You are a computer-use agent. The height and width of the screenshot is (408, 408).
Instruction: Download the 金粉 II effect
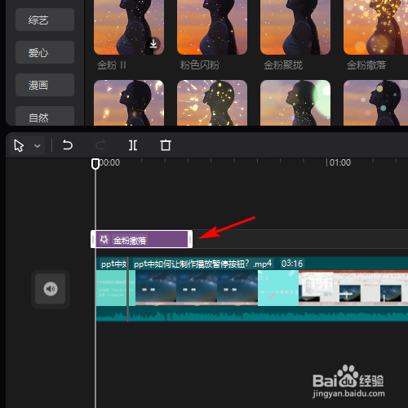[153, 43]
